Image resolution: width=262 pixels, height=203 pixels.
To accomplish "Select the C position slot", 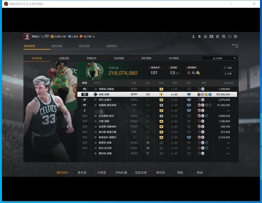I will pos(85,110).
